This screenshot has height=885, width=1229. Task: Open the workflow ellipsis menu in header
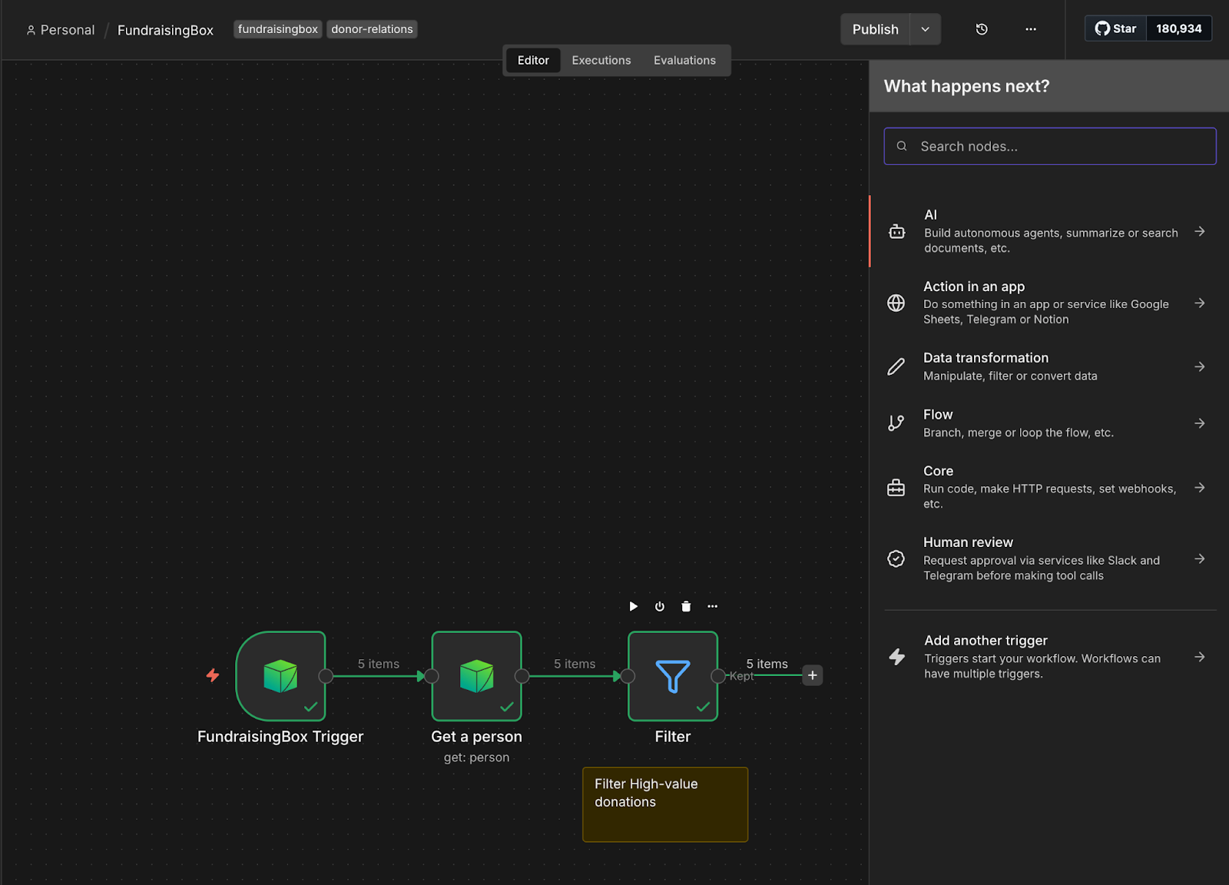[1031, 29]
